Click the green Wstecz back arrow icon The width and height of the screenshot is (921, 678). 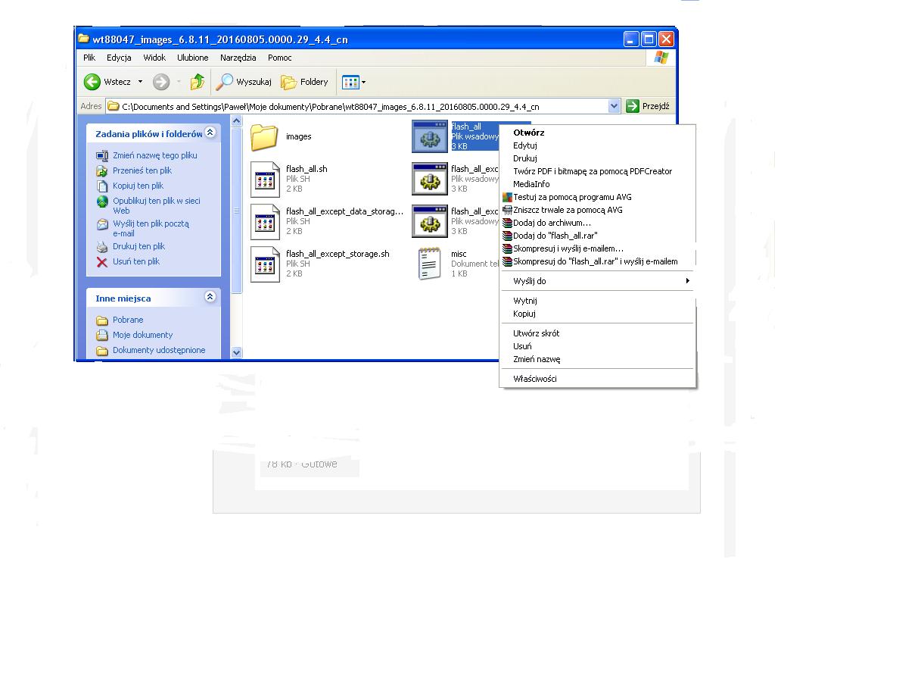[92, 82]
